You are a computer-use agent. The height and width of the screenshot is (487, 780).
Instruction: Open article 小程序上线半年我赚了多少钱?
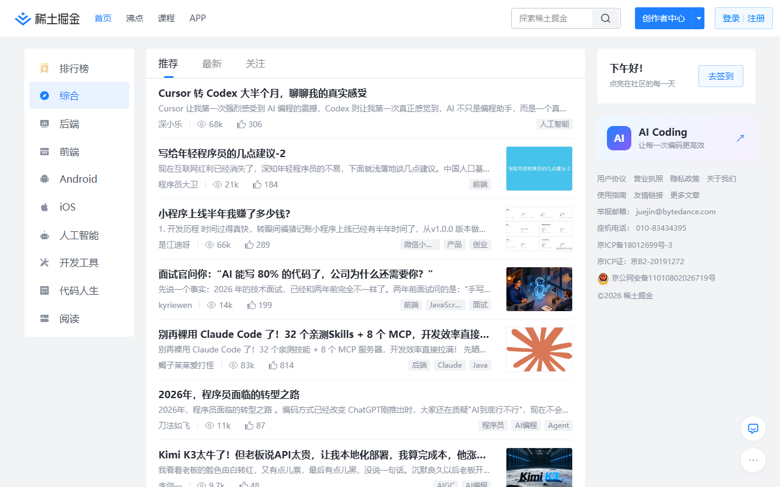click(x=224, y=214)
